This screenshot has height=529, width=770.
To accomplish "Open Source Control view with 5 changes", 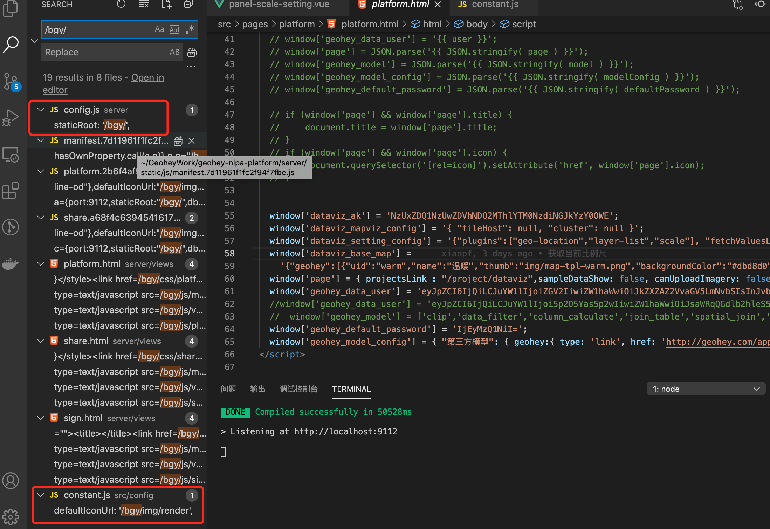I will (x=11, y=82).
